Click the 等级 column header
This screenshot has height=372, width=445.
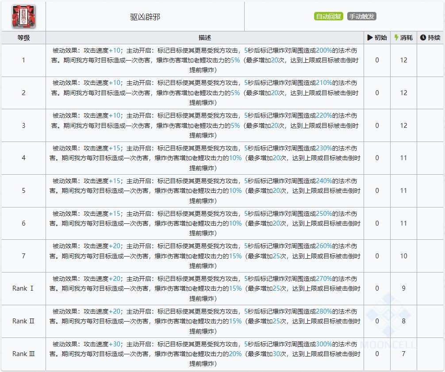click(23, 38)
